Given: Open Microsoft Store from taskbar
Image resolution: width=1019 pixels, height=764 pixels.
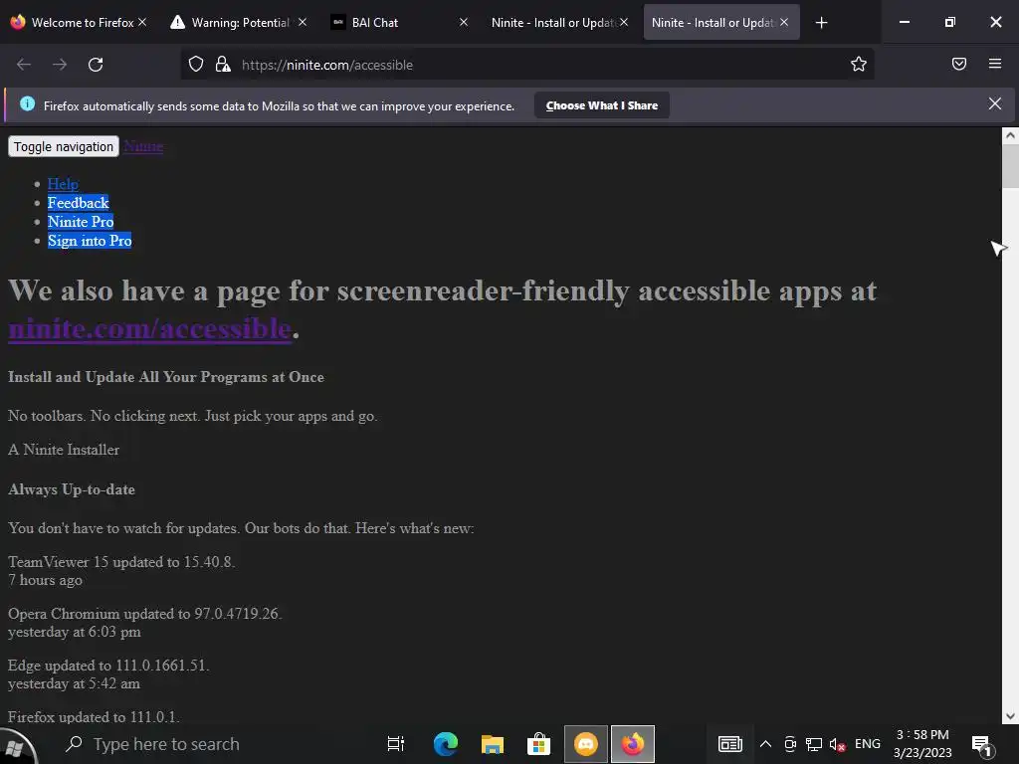Looking at the screenshot, I should click(x=538, y=744).
